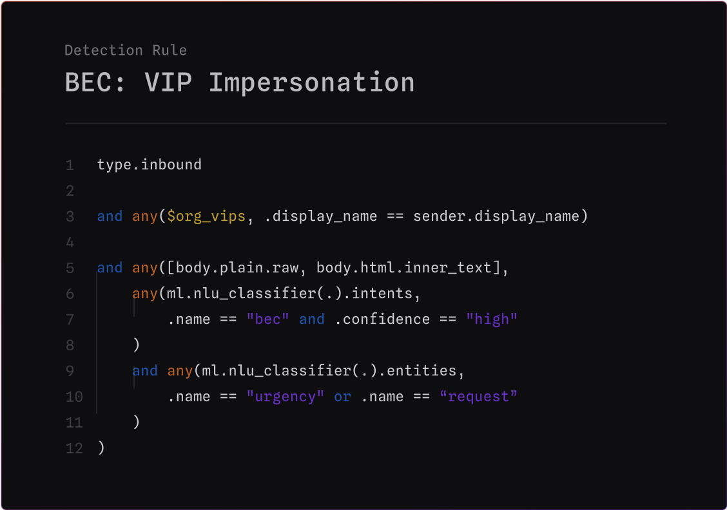Viewport: 727px width, 510px height.
Task: Click 'type.inbound' on line 1
Action: [150, 165]
